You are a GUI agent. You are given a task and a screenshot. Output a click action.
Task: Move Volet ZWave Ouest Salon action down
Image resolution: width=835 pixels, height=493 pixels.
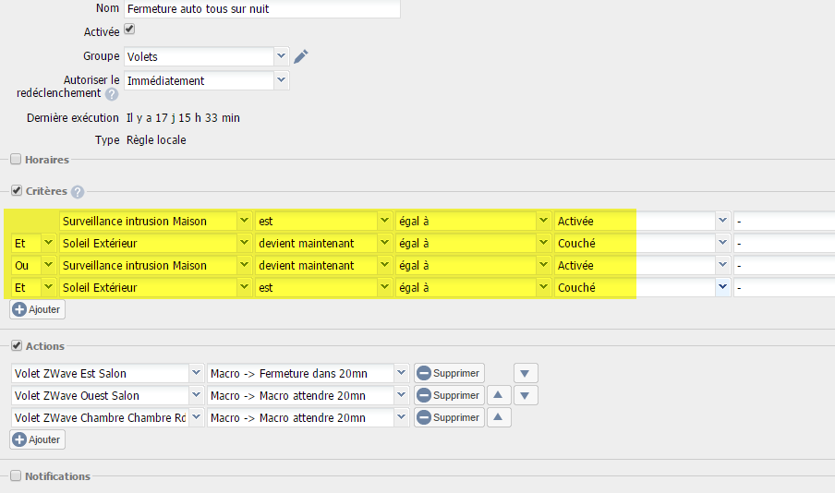pyautogui.click(x=525, y=396)
